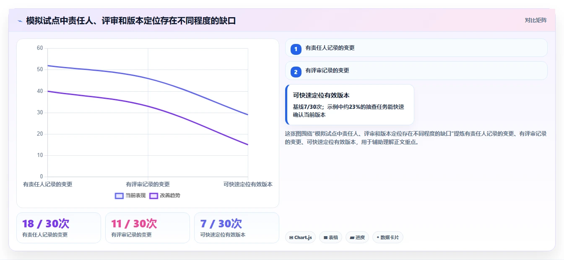564x260 pixels.
Task: Click the icon in the 进度 tag
Action: pos(352,237)
